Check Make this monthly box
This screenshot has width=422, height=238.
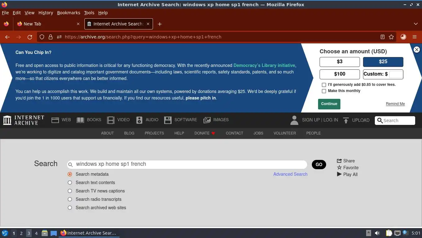(x=324, y=91)
